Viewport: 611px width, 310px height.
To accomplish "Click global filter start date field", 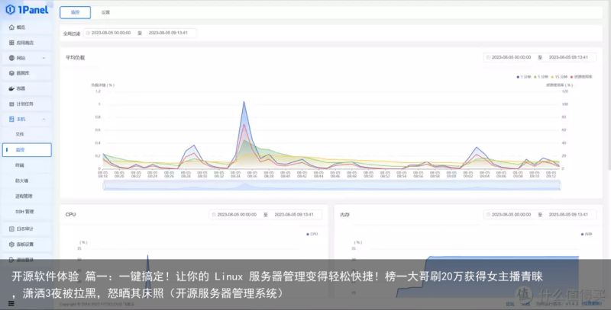I will [x=111, y=33].
